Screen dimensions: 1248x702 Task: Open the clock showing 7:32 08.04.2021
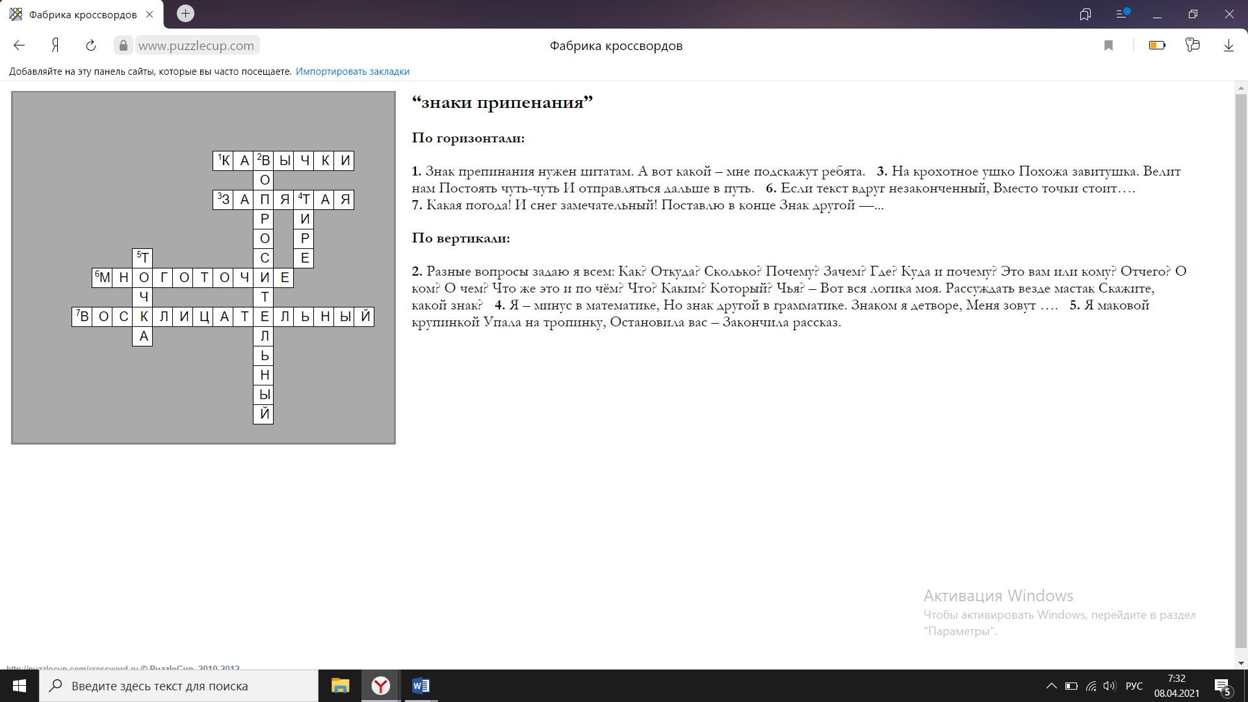click(1176, 686)
